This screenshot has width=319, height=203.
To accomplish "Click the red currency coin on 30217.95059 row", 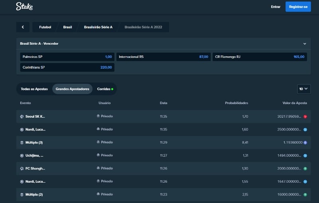I will coord(305,116).
